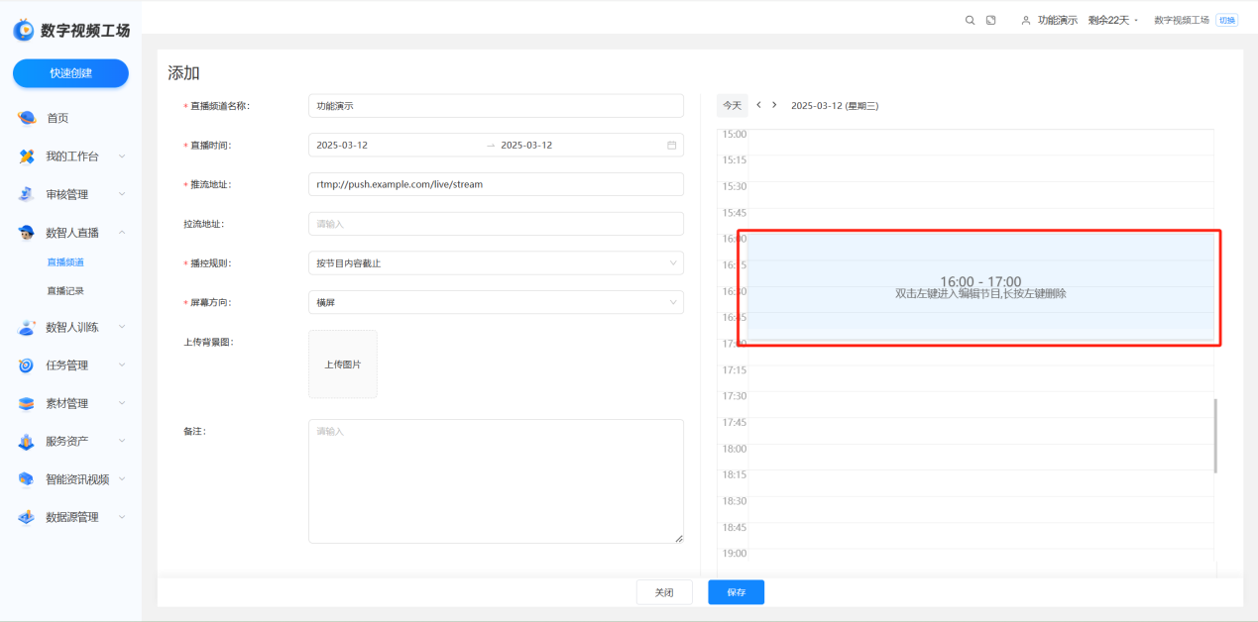Open the 屏幕方向 dropdown showing 横屏

point(496,303)
